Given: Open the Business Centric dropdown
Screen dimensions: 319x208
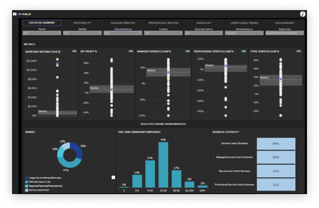Looking at the screenshot, I should [204, 33].
